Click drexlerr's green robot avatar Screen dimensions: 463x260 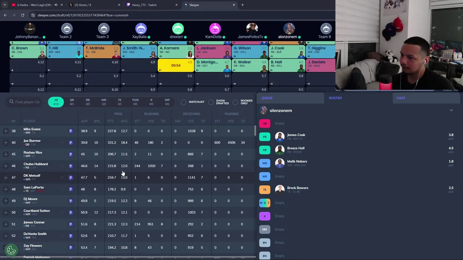pyautogui.click(x=178, y=28)
